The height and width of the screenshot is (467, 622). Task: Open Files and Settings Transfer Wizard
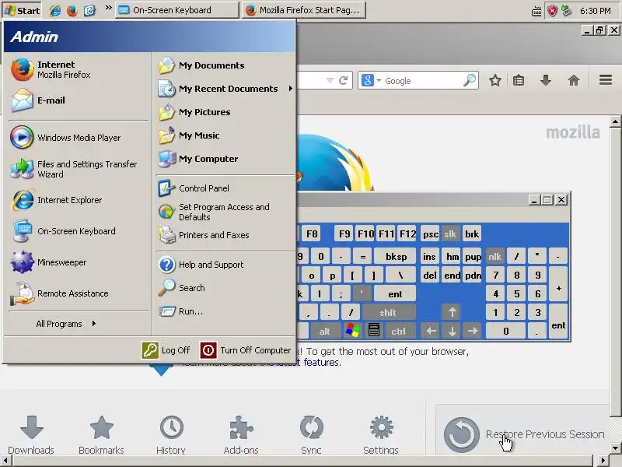pyautogui.click(x=79, y=169)
